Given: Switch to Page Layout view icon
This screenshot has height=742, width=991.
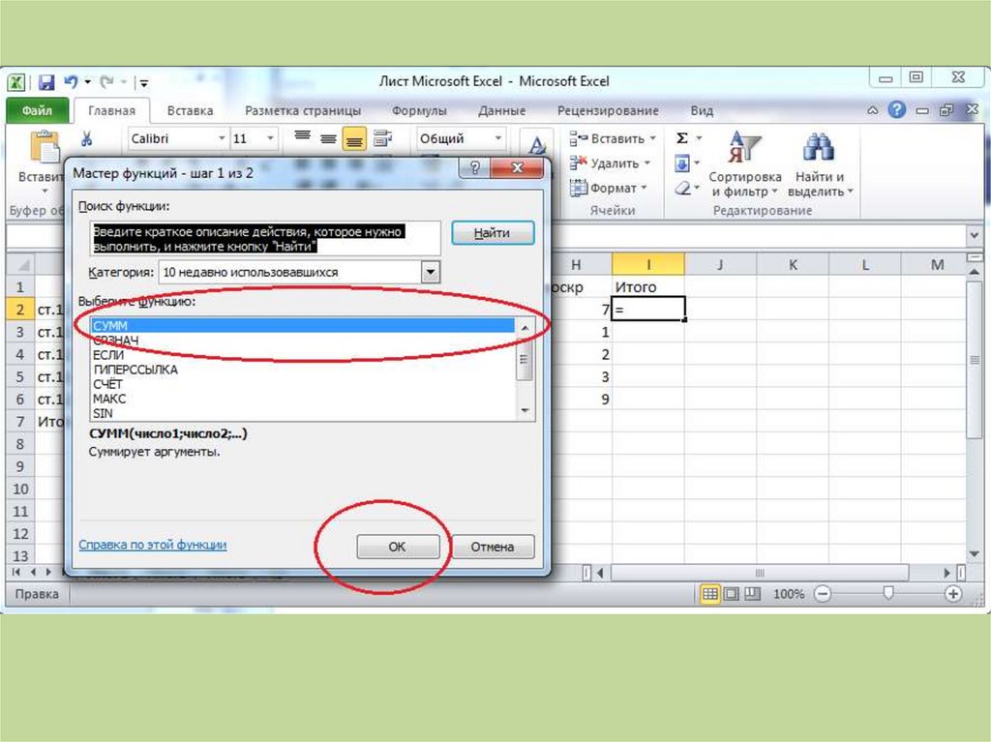Looking at the screenshot, I should tap(732, 593).
